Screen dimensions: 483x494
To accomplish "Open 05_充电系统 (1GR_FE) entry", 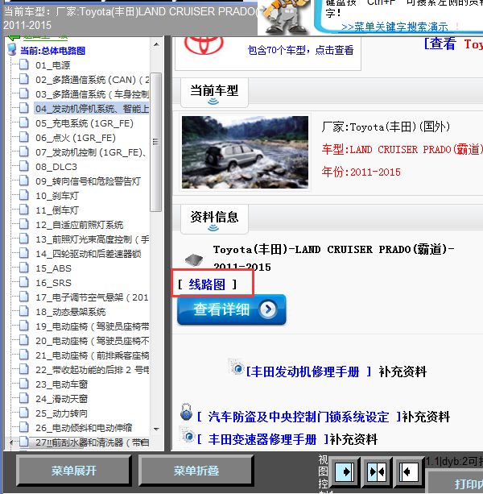I will (85, 123).
